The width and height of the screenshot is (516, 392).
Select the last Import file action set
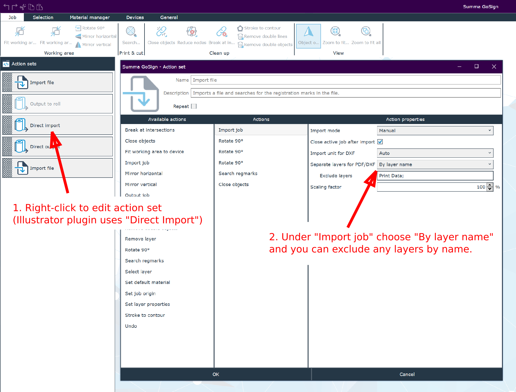(58, 168)
